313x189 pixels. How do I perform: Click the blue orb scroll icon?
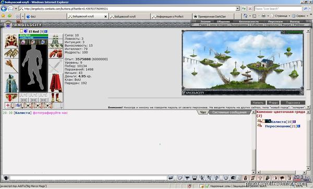(18, 105)
